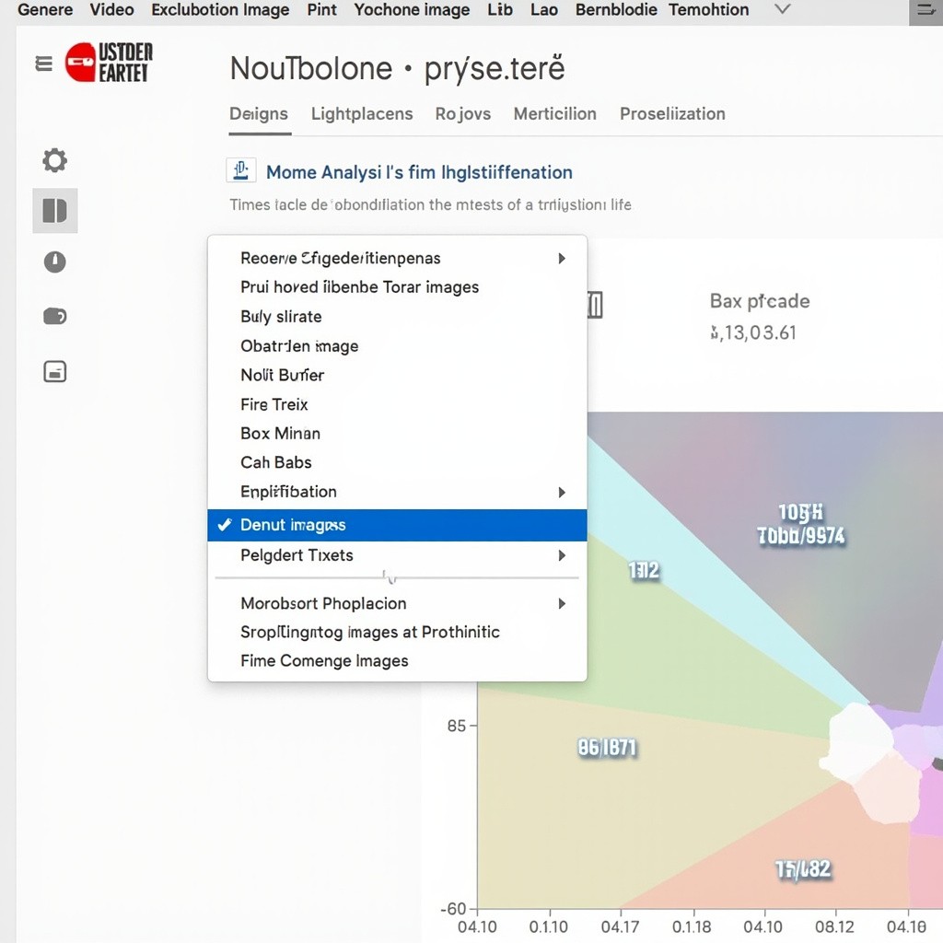
Task: Open the Video menu
Action: pos(111,10)
